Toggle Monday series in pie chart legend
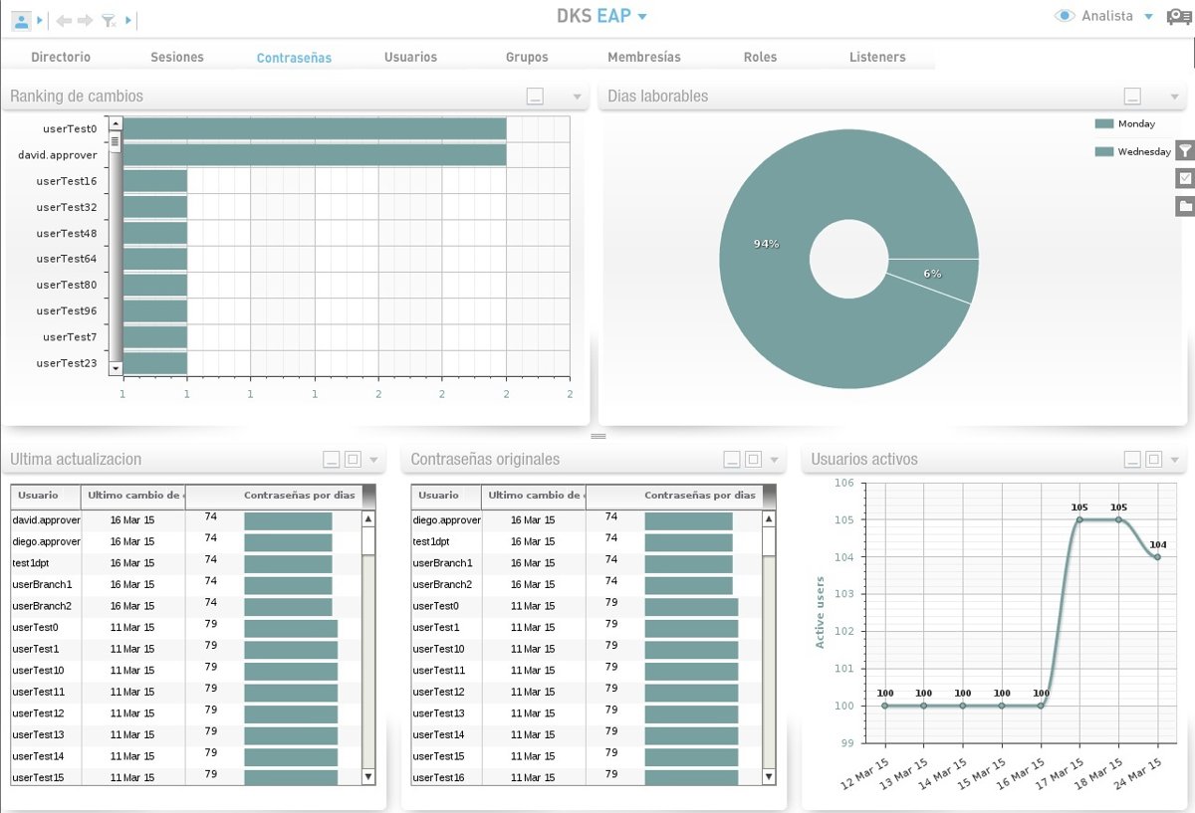The width and height of the screenshot is (1195, 813). point(1103,124)
